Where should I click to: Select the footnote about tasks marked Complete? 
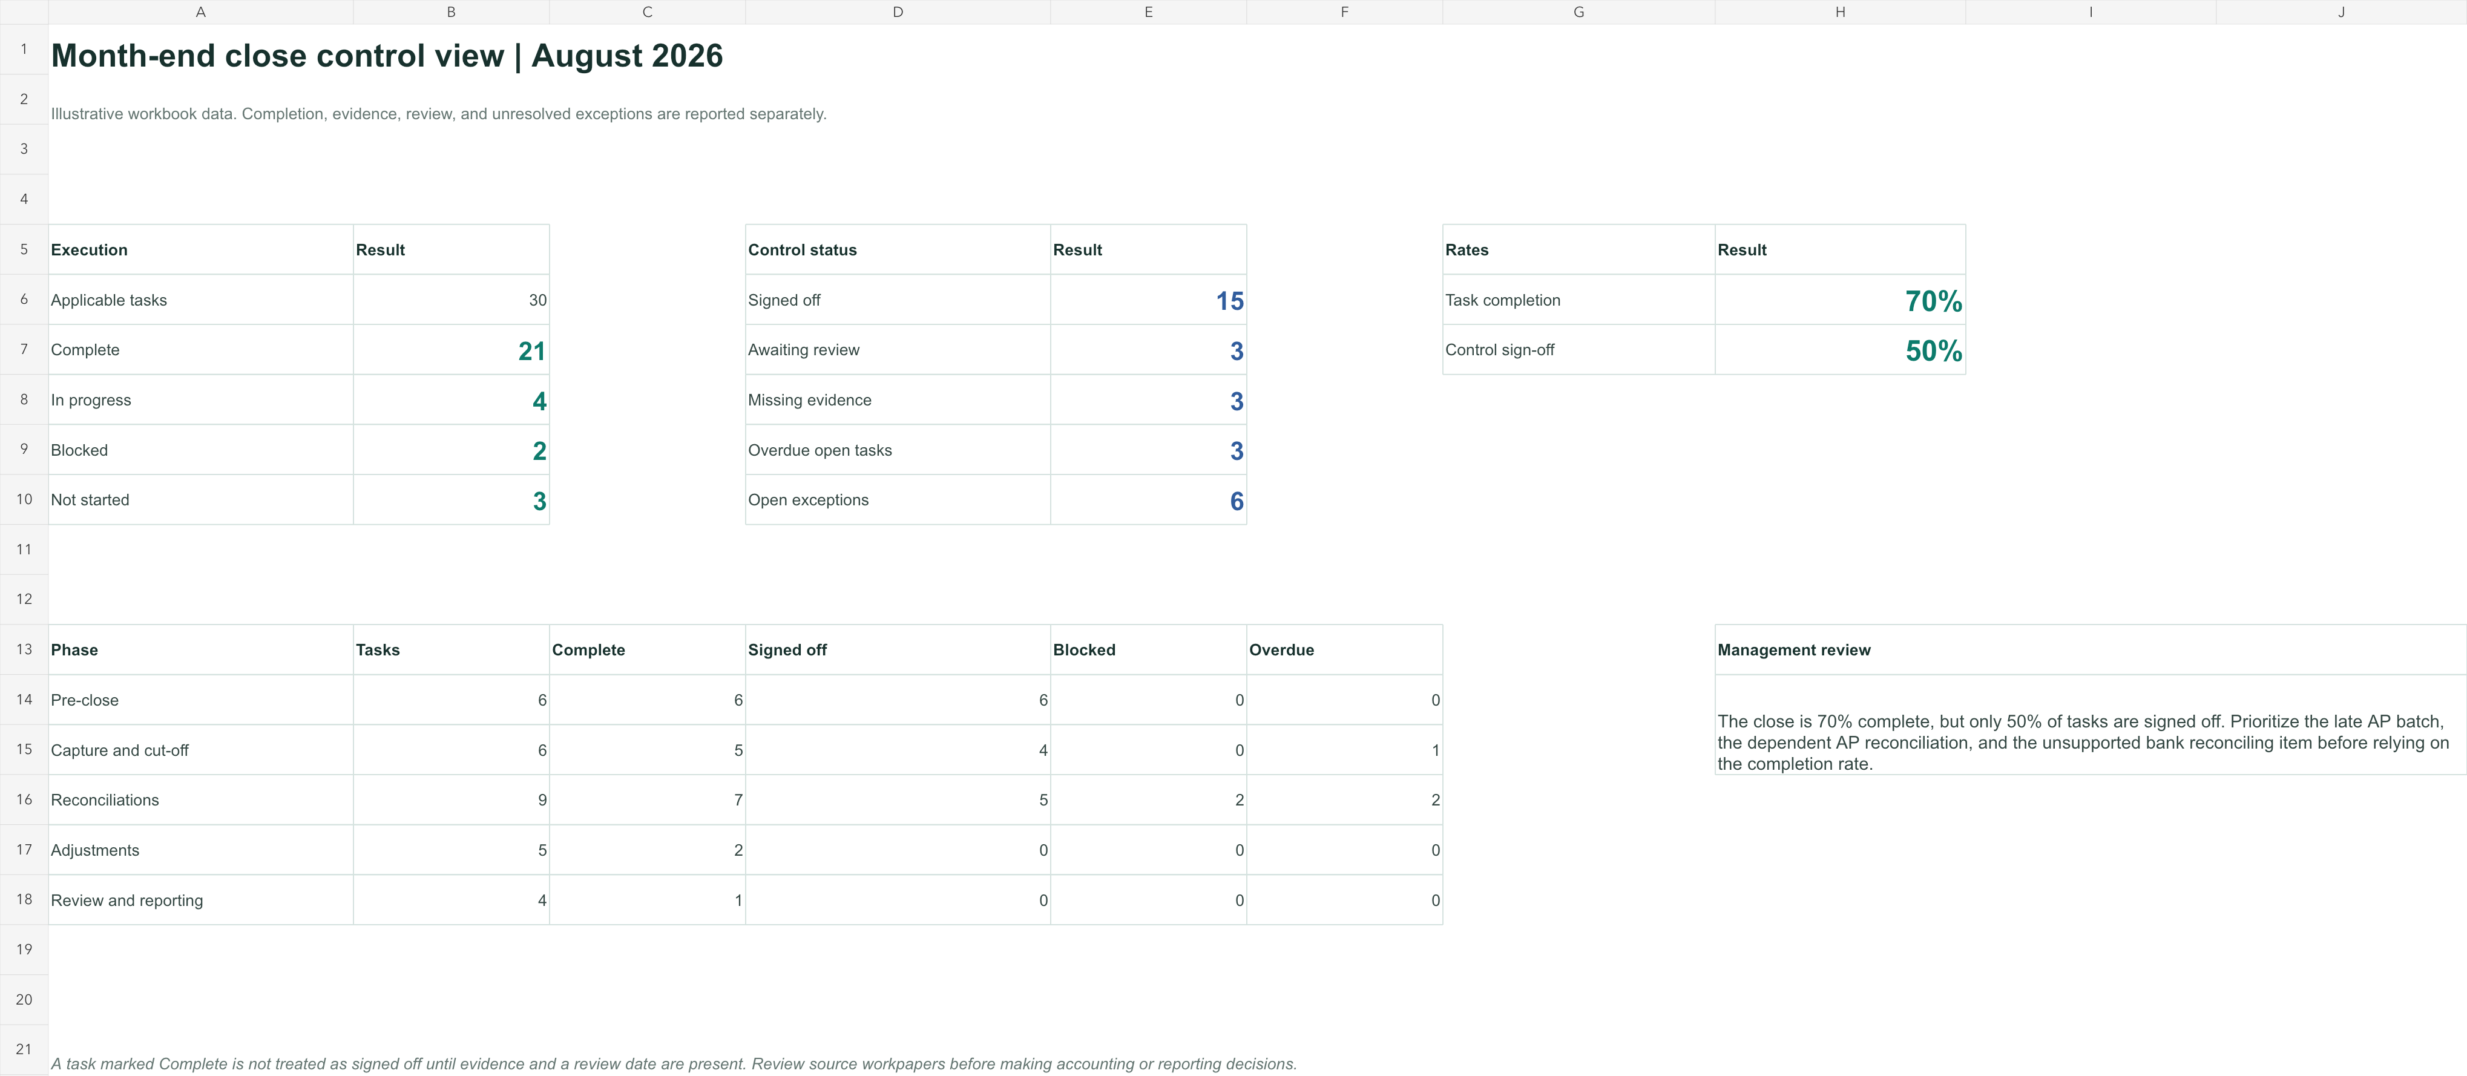pos(673,1063)
